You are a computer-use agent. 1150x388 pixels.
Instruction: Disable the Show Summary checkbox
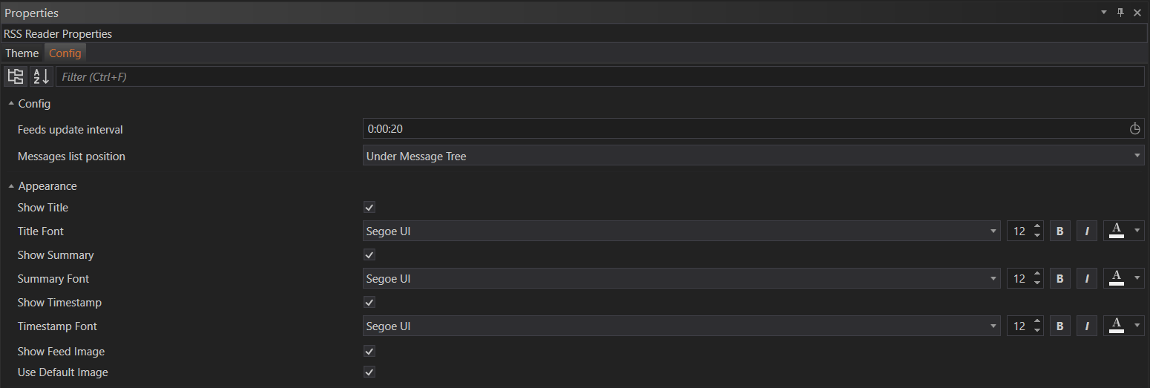(x=369, y=255)
